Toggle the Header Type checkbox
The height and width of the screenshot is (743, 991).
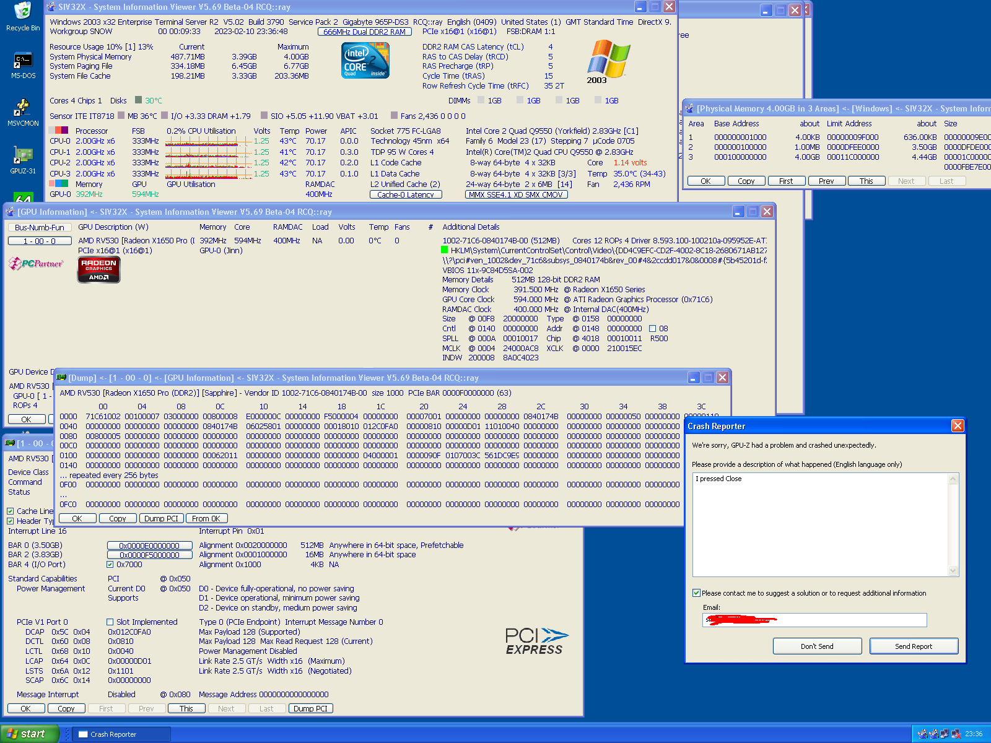coord(11,521)
